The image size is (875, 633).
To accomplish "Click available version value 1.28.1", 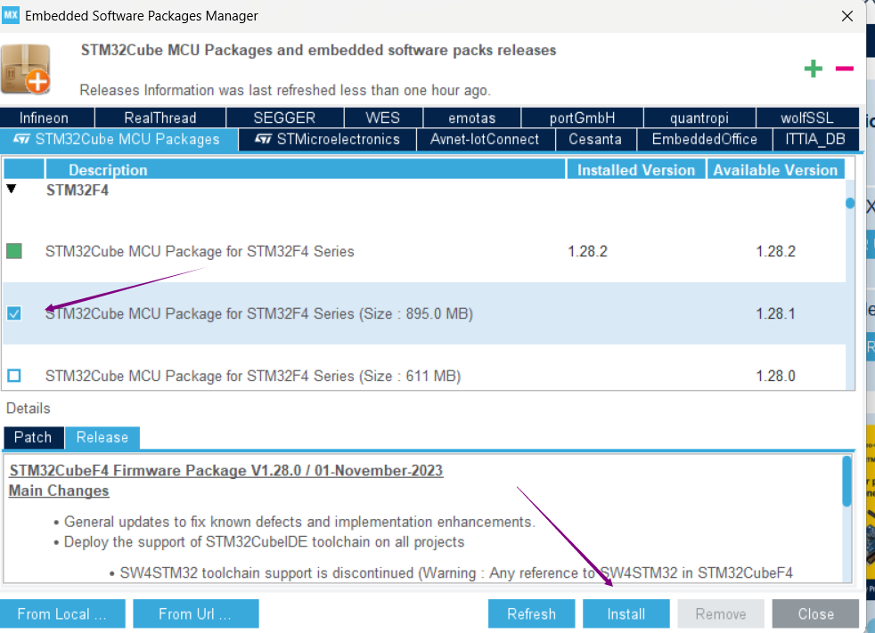I will 776,313.
